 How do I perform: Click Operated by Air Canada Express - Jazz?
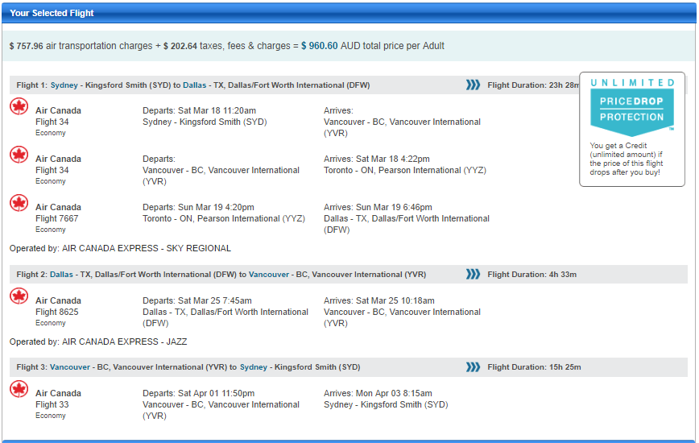coord(98,342)
